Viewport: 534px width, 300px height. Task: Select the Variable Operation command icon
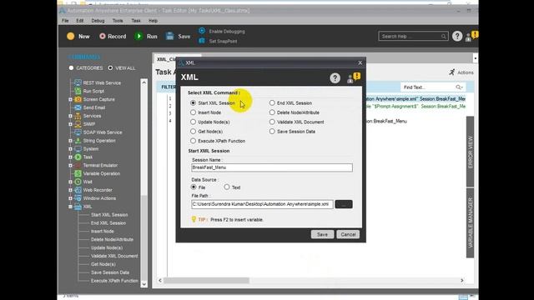point(78,173)
